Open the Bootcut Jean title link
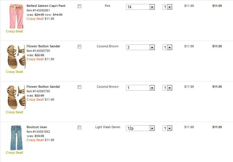Image resolution: width=233 pixels, height=162 pixels. pyautogui.click(x=37, y=127)
